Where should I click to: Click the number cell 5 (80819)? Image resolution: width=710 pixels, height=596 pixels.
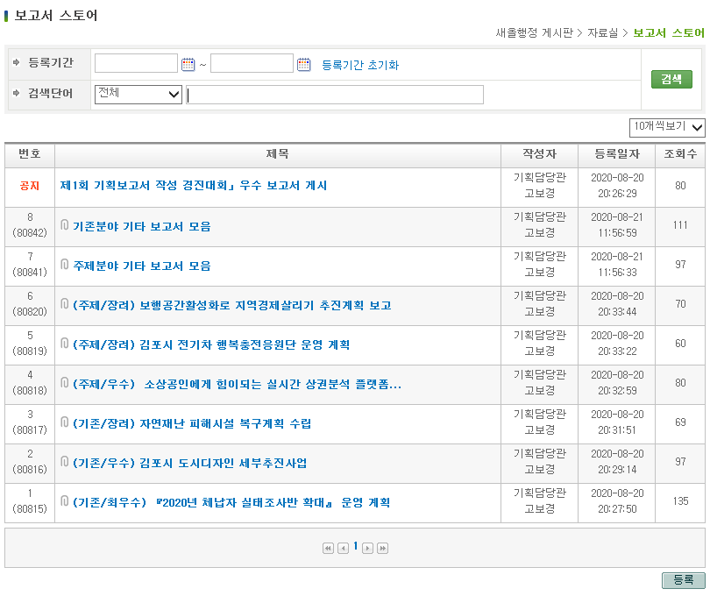pos(30,344)
